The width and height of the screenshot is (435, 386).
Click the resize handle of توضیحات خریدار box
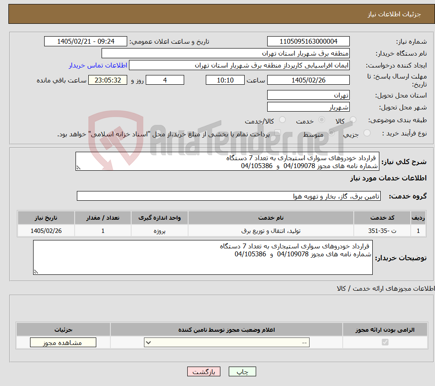[x=36, y=272]
